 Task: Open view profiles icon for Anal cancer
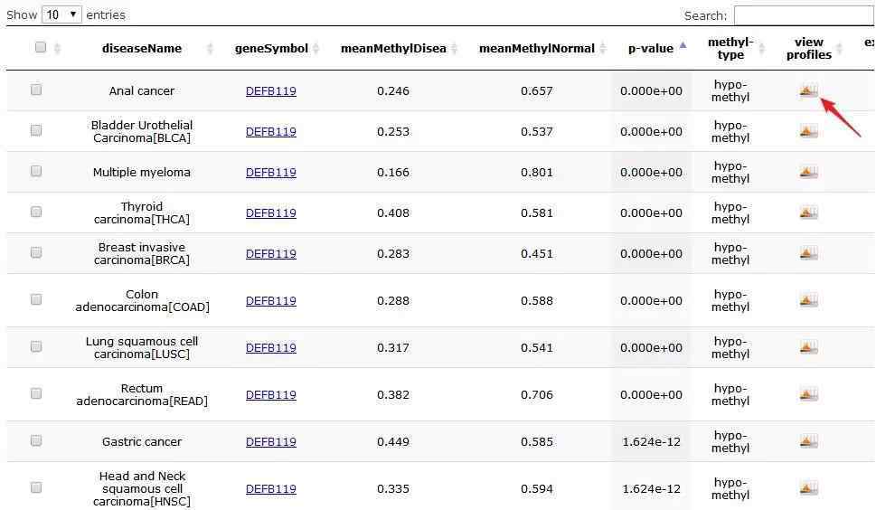tap(808, 90)
